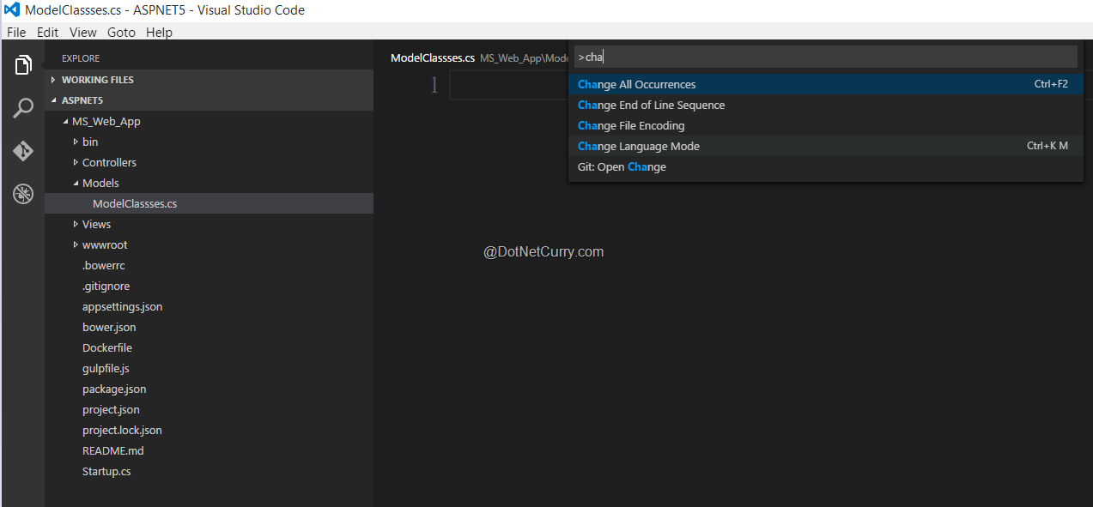This screenshot has height=507, width=1093.
Task: Click the ModelClassses.cs editor title
Action: point(433,57)
